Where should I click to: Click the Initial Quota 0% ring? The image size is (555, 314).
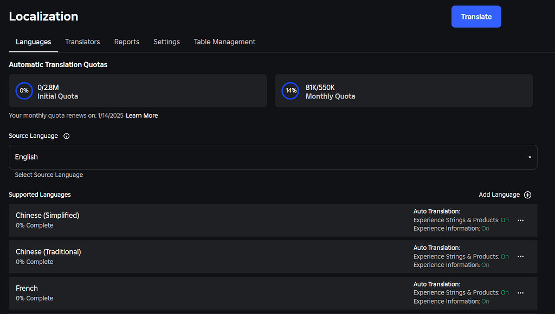coord(24,91)
